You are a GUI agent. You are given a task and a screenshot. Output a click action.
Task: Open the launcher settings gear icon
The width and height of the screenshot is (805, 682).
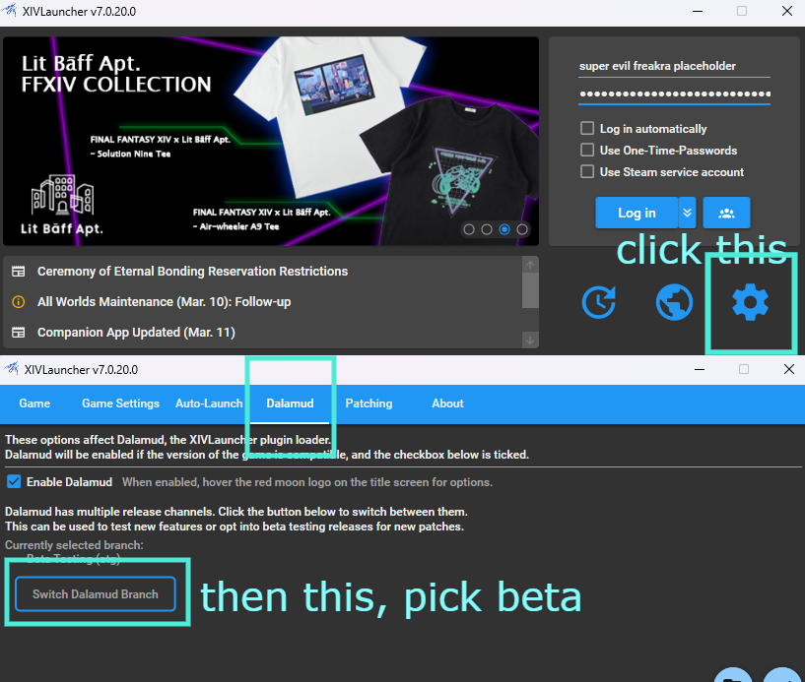click(x=750, y=302)
